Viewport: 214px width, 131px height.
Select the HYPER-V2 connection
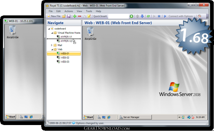click(66, 41)
